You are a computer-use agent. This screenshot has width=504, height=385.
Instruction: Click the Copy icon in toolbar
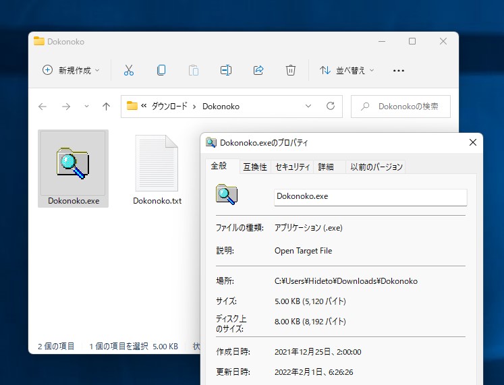coord(161,70)
